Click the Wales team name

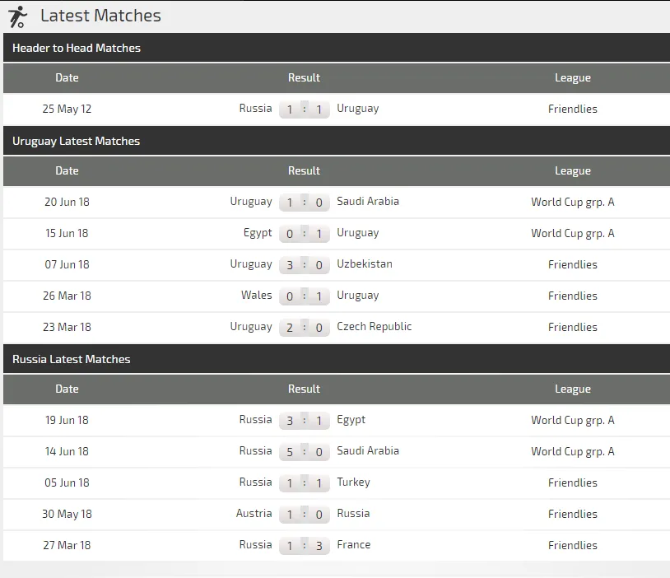(x=256, y=296)
